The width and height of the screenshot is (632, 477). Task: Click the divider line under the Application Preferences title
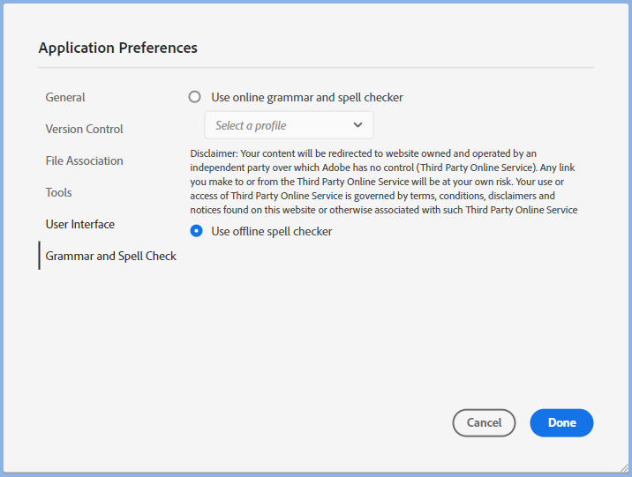point(315,67)
